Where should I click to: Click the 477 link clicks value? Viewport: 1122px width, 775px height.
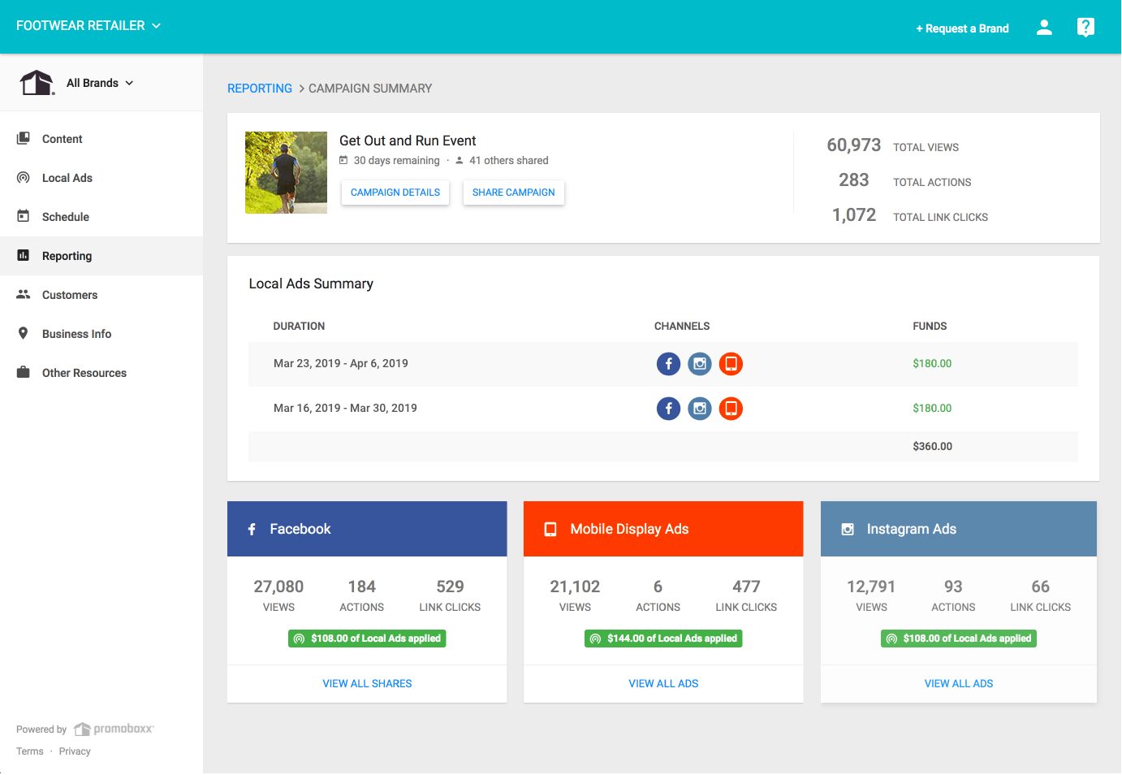pos(746,587)
